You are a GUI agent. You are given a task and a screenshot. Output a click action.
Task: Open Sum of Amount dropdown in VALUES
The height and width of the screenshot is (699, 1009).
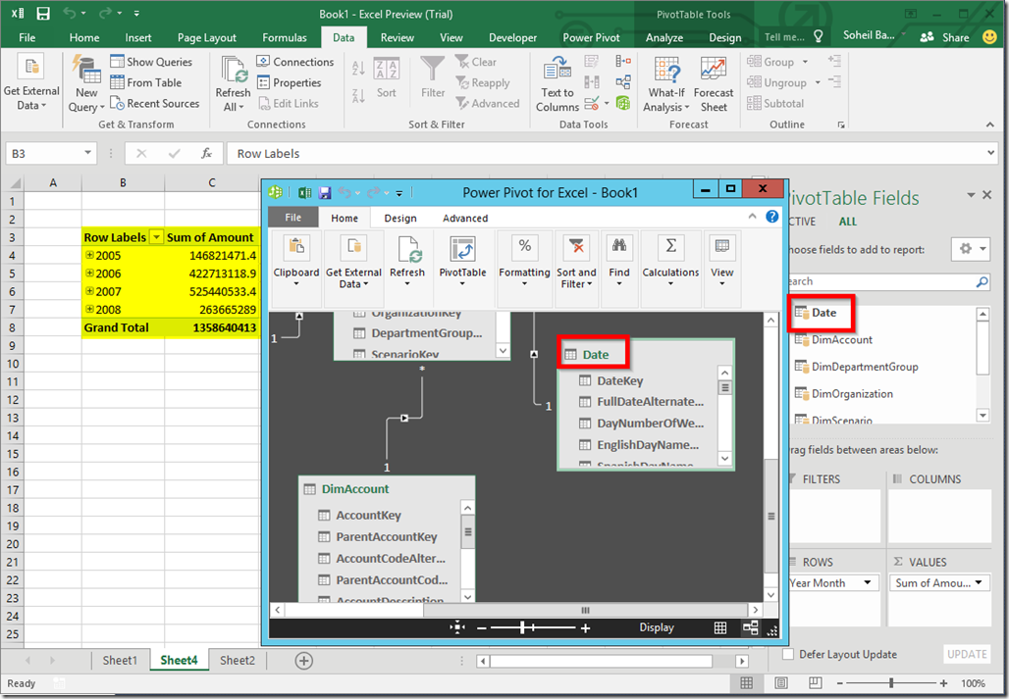(979, 582)
